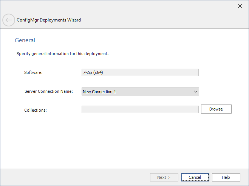Click the 'ConfigMgr Deployments Wizard' title
249x186 pixels.
coord(49,20)
